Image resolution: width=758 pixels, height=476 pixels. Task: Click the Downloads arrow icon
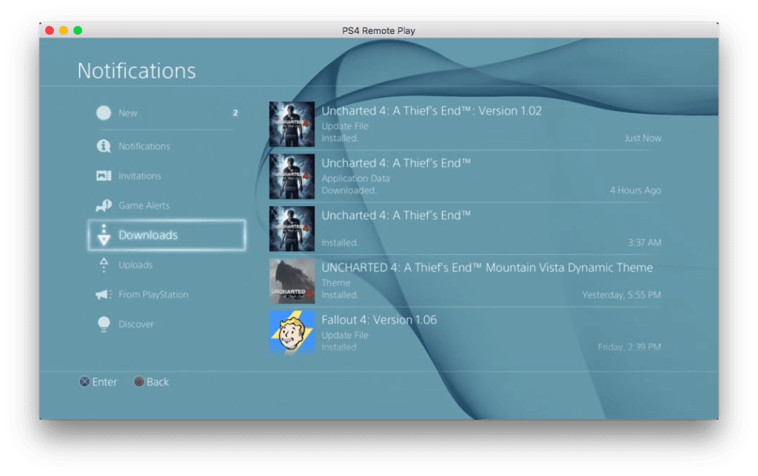(x=104, y=235)
